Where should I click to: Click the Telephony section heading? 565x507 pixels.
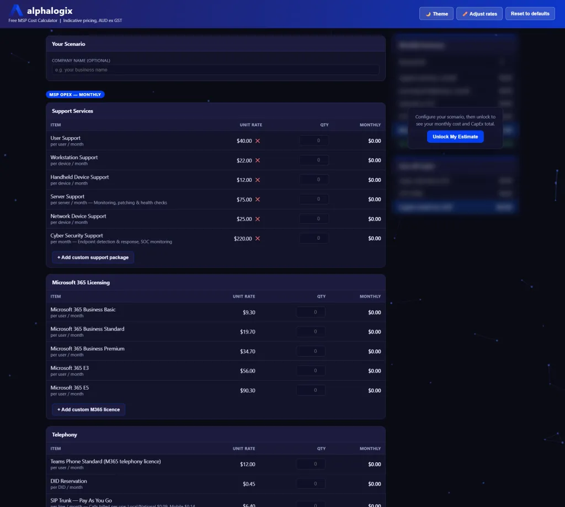point(65,435)
